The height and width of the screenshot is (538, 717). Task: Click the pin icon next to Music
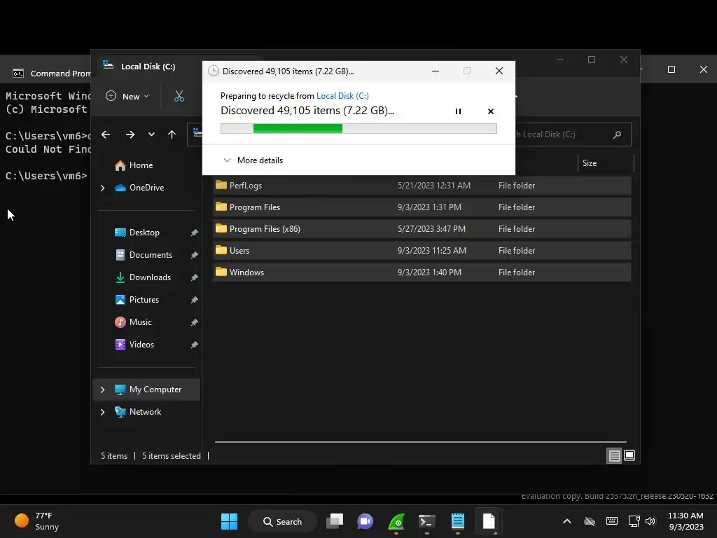tap(195, 322)
